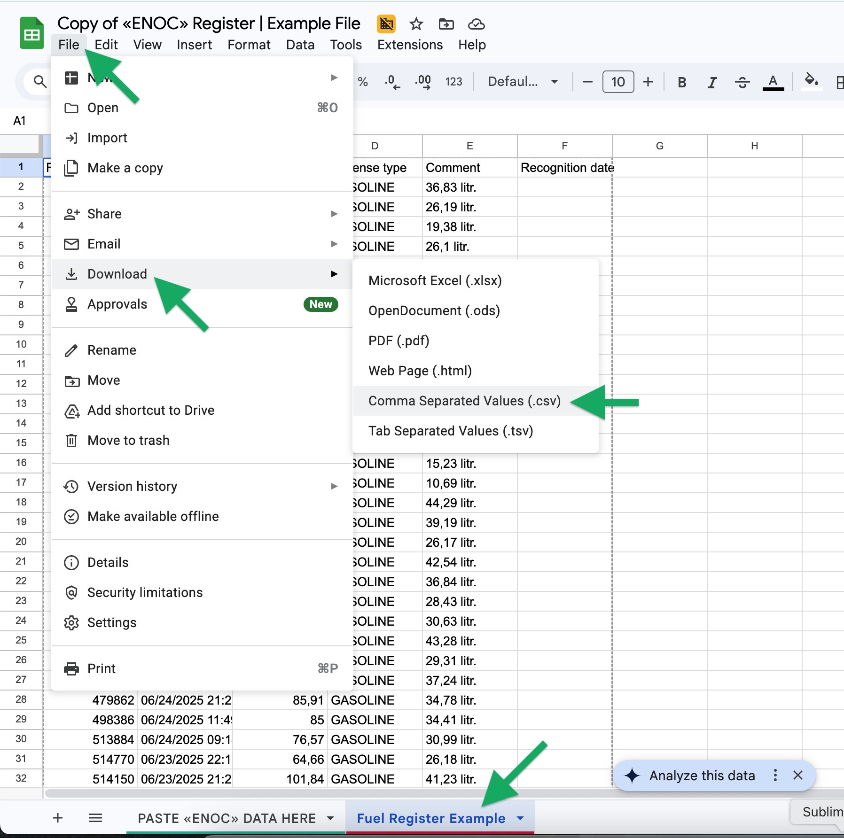Open the fill color picker
This screenshot has width=844, height=838.
812,81
